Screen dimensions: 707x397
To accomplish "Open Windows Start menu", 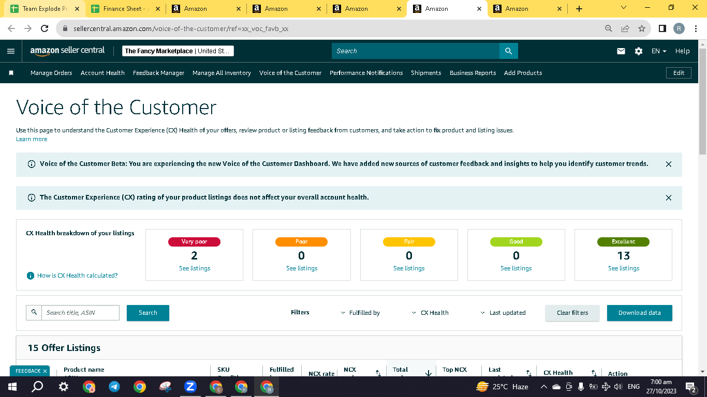I will pos(12,387).
